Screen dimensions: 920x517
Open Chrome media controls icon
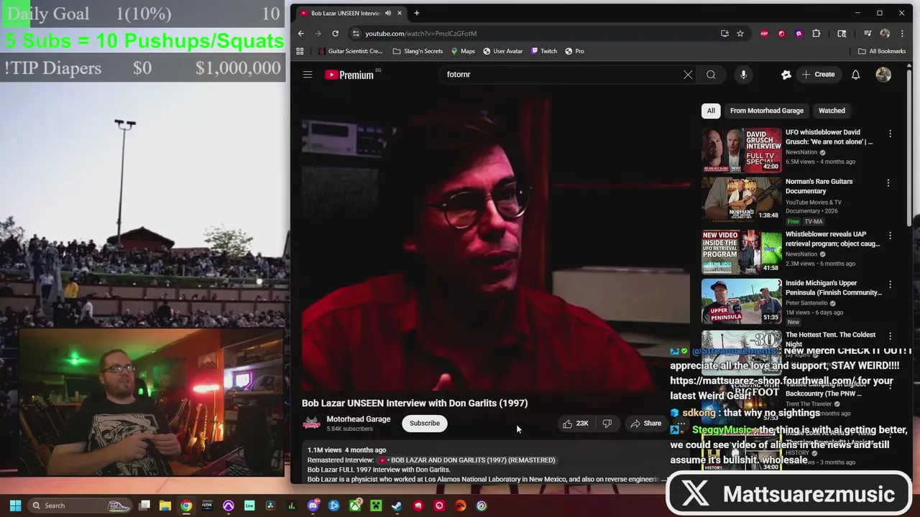(x=868, y=33)
